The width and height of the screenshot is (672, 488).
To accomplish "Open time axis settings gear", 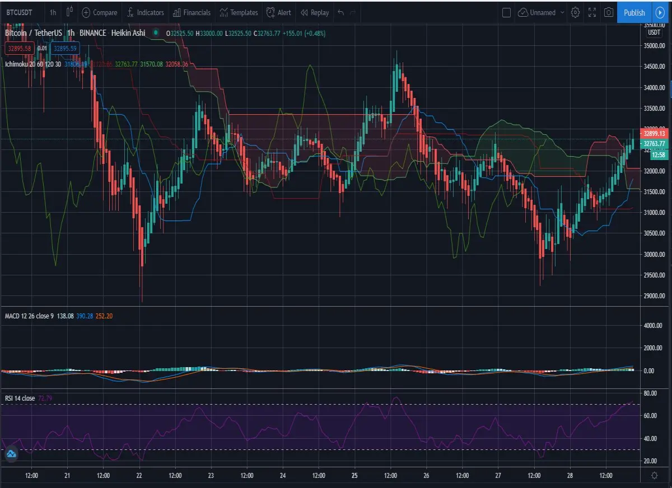I will click(x=654, y=475).
